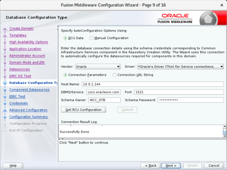Open Configuration Summary step

[28, 117]
